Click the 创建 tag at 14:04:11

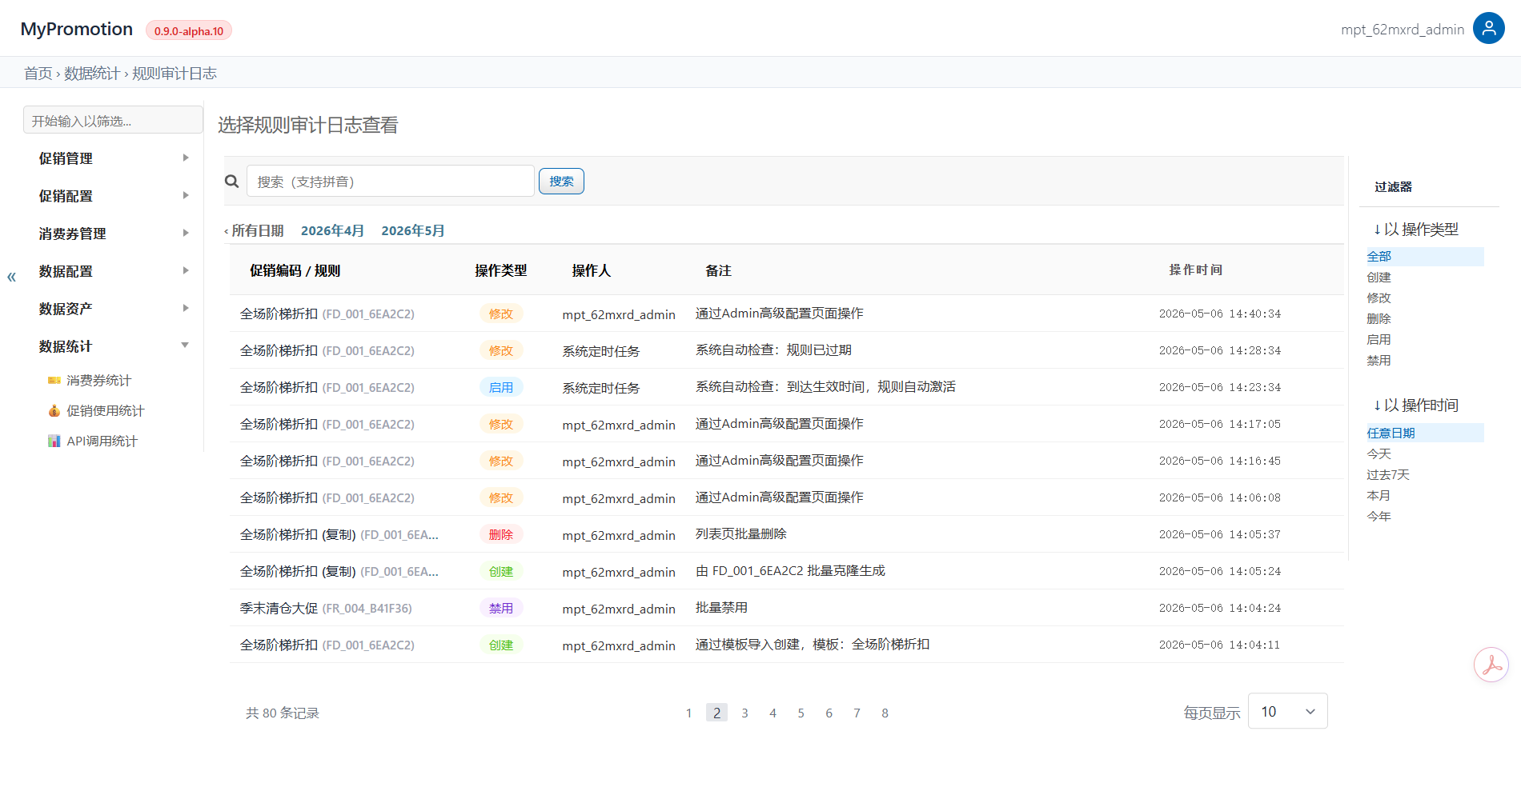501,645
